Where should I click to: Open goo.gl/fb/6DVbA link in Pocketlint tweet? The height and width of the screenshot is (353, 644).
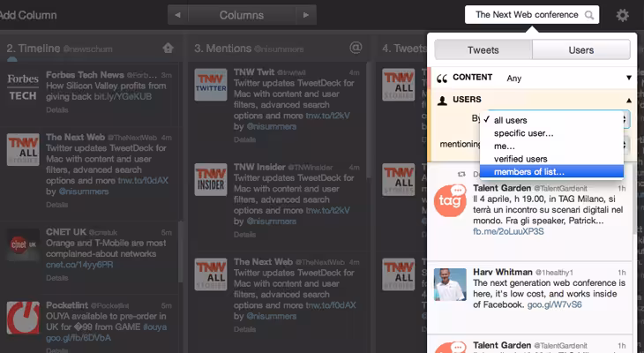pyautogui.click(x=78, y=338)
